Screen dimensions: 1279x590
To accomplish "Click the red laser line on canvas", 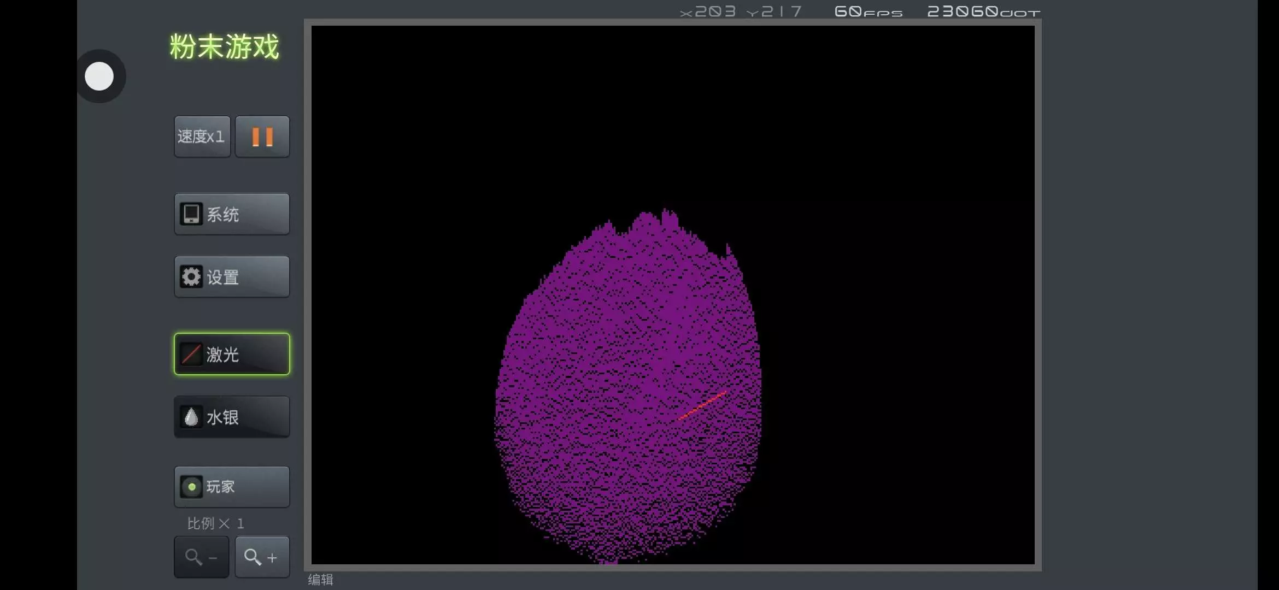I will coord(703,405).
